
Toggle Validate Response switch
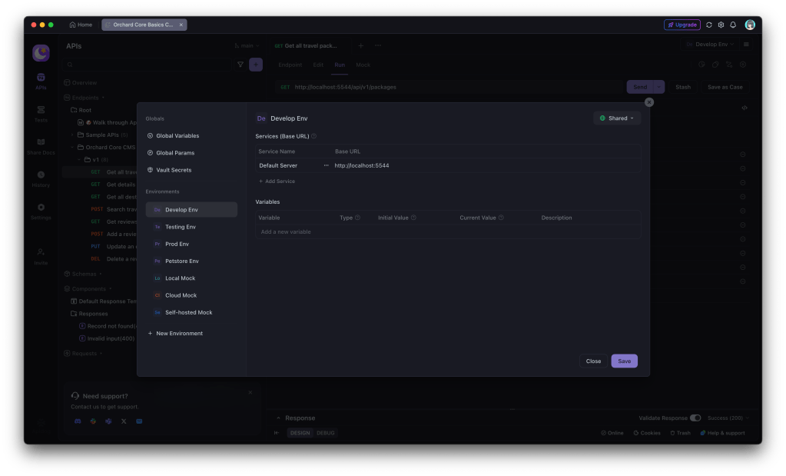[695, 418]
